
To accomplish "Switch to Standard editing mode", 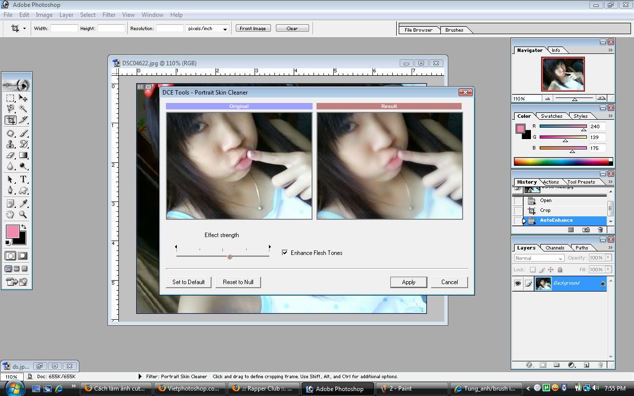I will (10, 256).
